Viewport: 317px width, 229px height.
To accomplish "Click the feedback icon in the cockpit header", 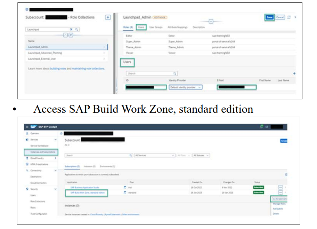I will click(267, 127).
